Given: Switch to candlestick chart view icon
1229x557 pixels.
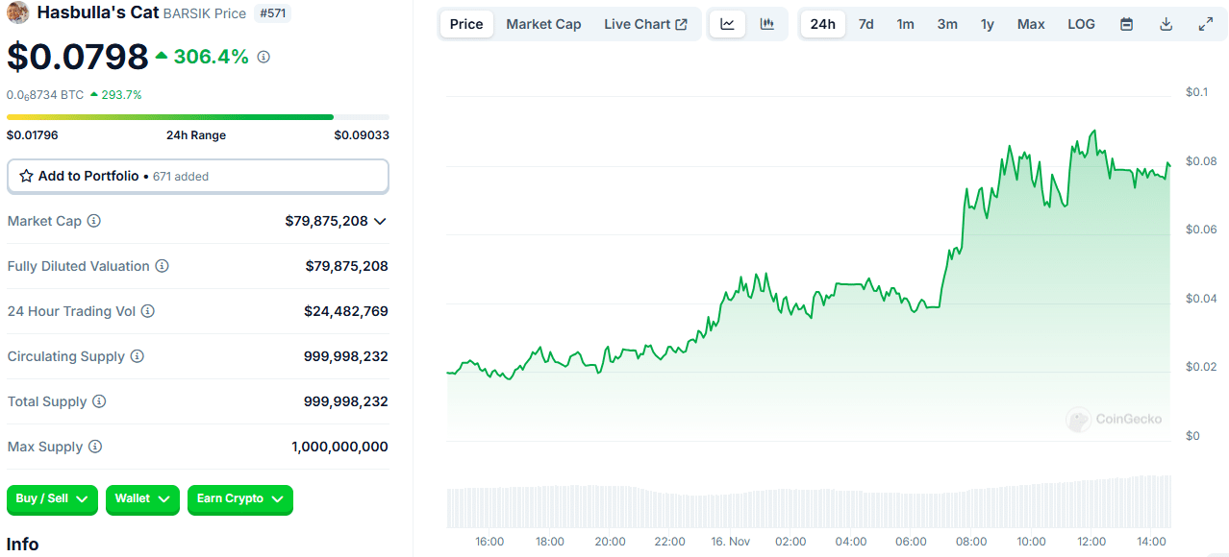Looking at the screenshot, I should point(766,24).
